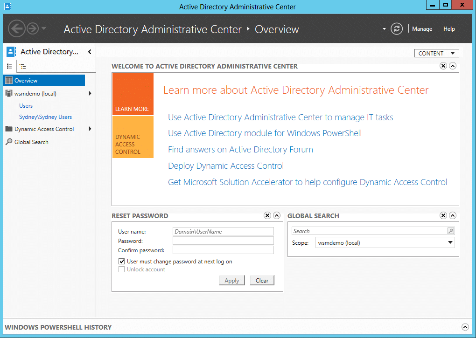Go back with the navigation back arrow
The width and height of the screenshot is (476, 338).
click(x=16, y=28)
